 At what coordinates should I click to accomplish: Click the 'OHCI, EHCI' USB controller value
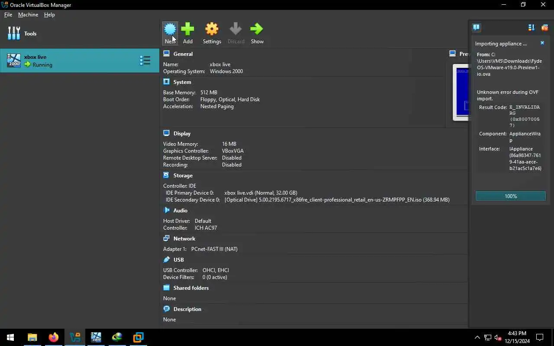(216, 270)
